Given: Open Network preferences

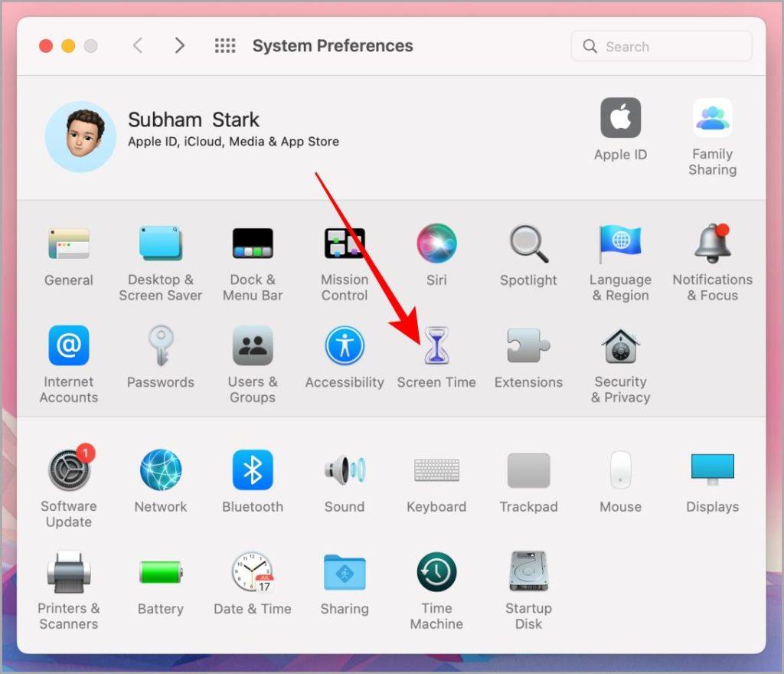Looking at the screenshot, I should (x=161, y=470).
